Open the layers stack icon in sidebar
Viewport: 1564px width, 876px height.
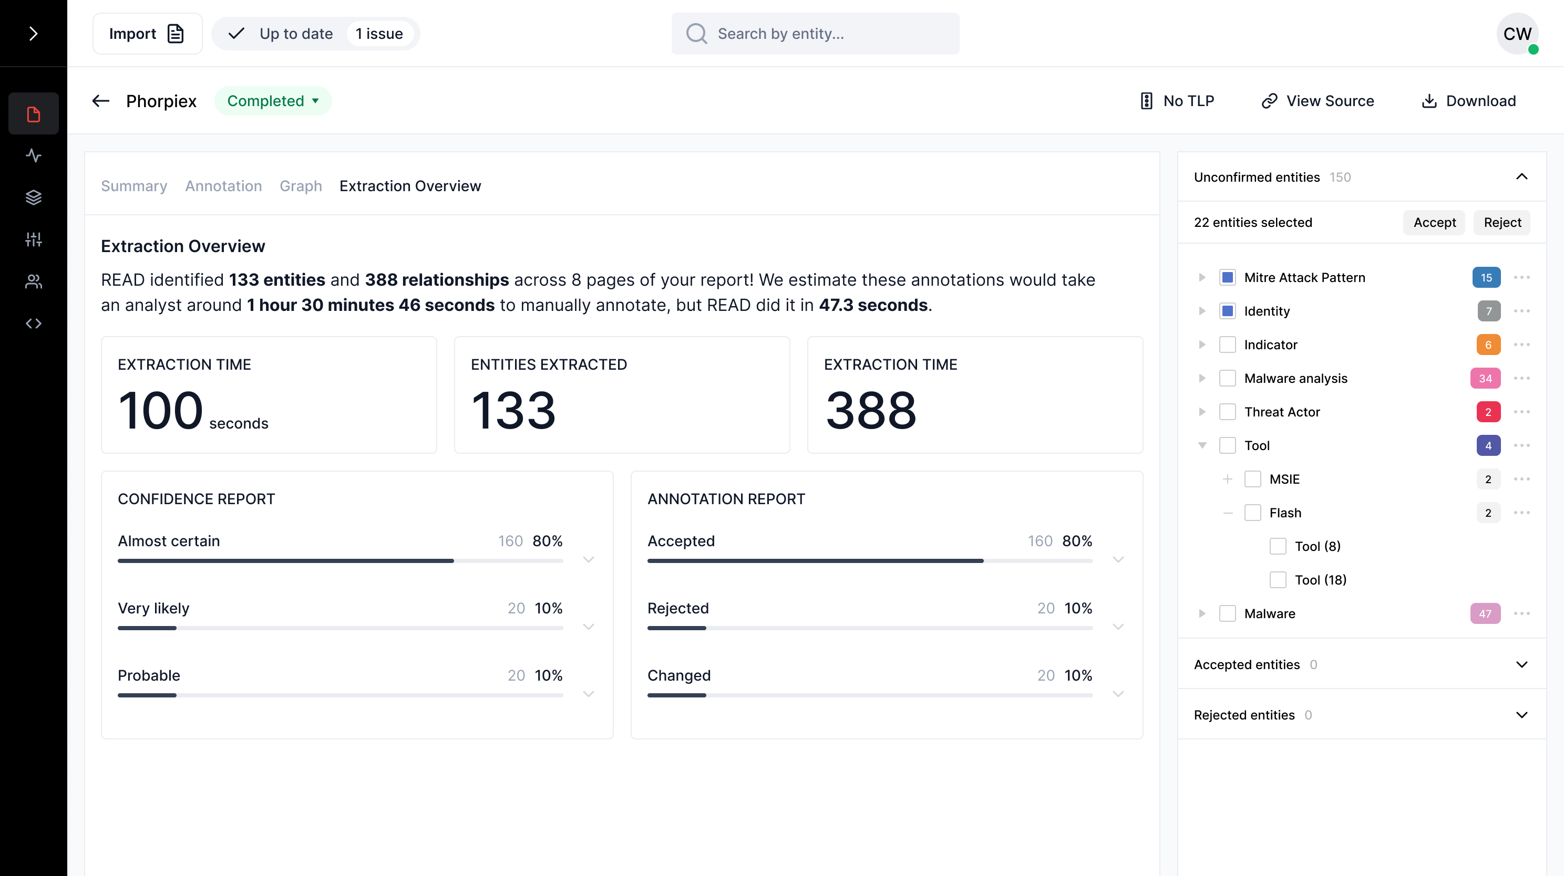(34, 197)
